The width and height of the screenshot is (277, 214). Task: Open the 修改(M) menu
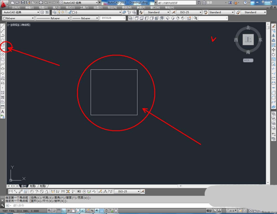[127, 7]
